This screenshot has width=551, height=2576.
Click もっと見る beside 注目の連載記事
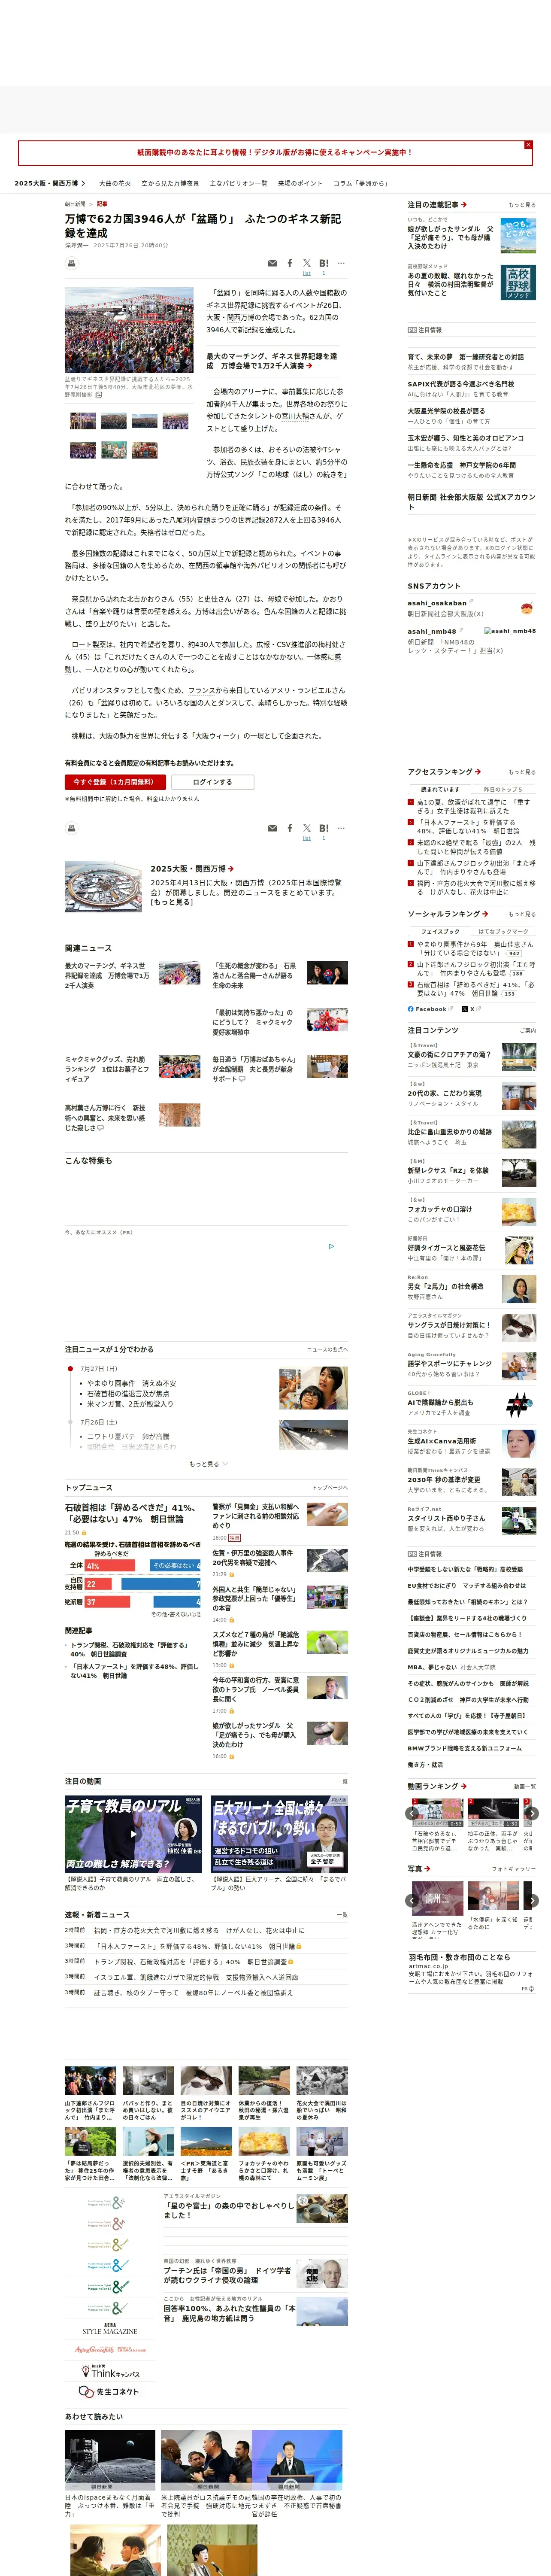[x=521, y=204]
